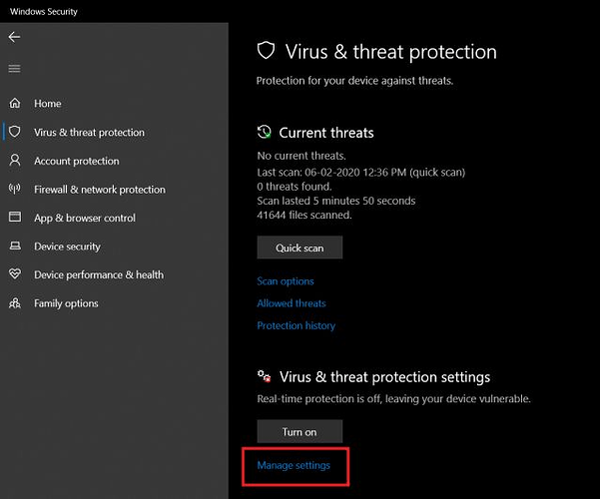This screenshot has height=499, width=600.
Task: Open Scan options link
Action: pyautogui.click(x=286, y=281)
